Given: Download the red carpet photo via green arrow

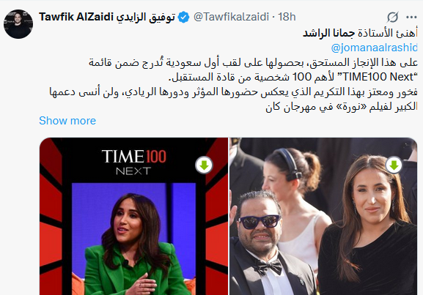Looking at the screenshot, I should point(394,165).
